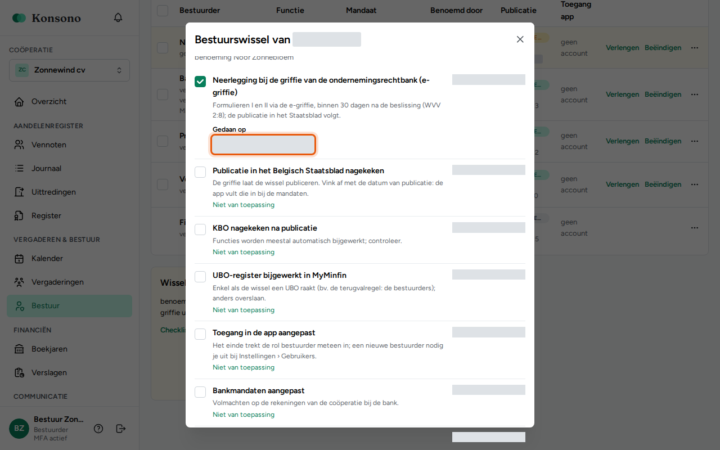Image resolution: width=720 pixels, height=450 pixels.
Task: Click Niet van toepassing under KBO nagekeken
Action: [244, 252]
